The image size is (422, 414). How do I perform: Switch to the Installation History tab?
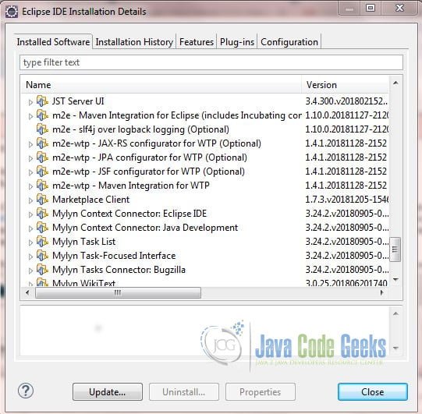(134, 42)
